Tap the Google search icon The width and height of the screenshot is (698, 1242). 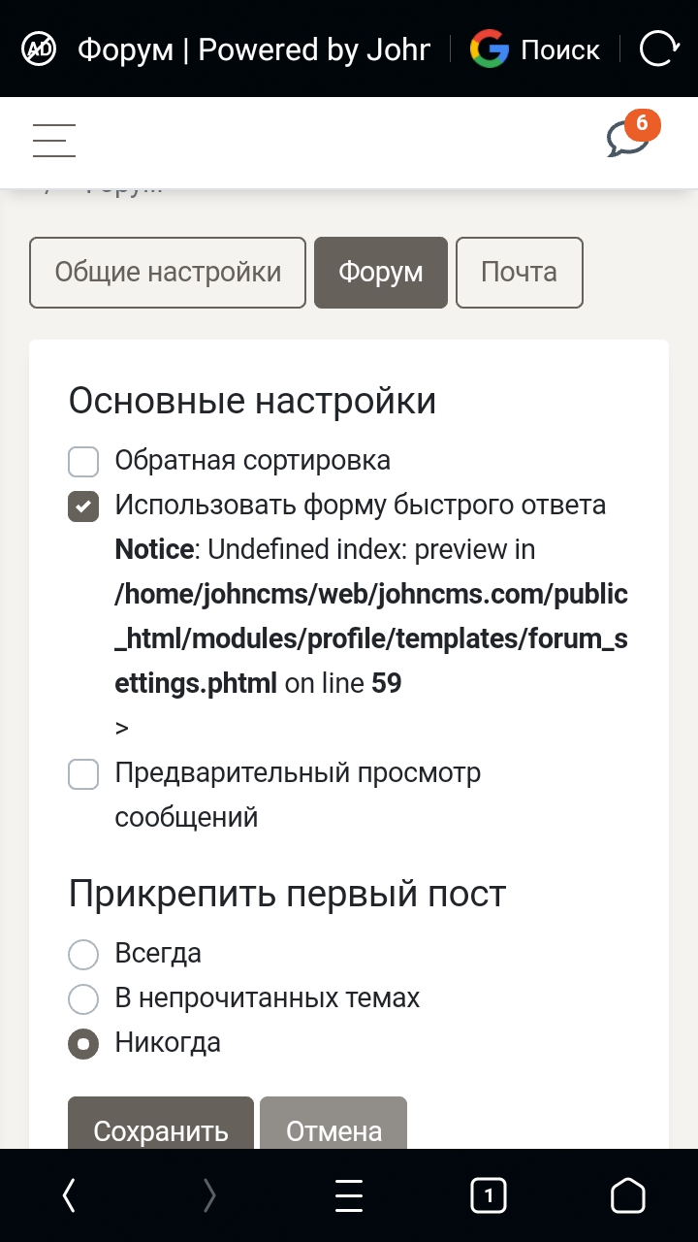point(490,49)
